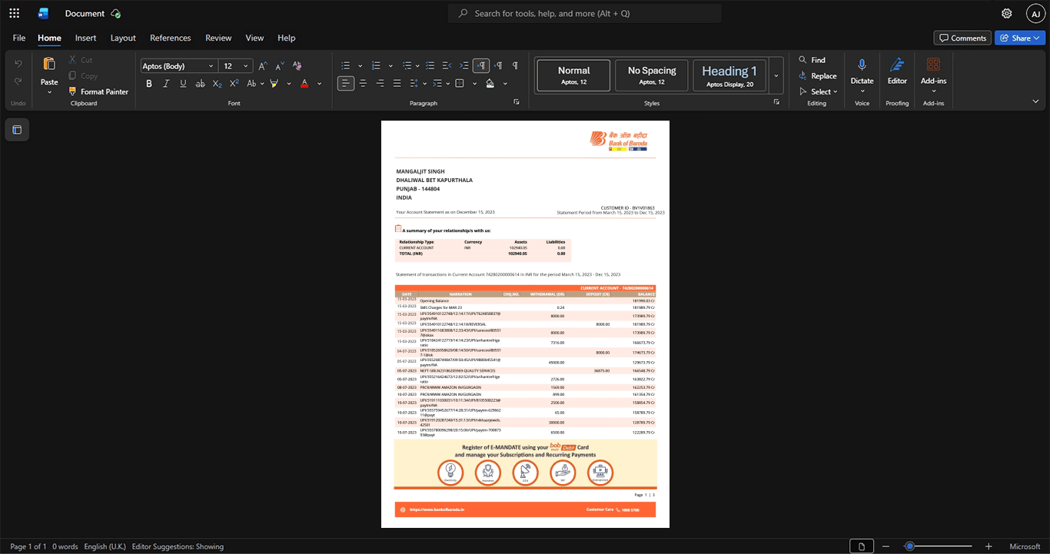Shrink font size with the decrease-font icon

(x=279, y=66)
